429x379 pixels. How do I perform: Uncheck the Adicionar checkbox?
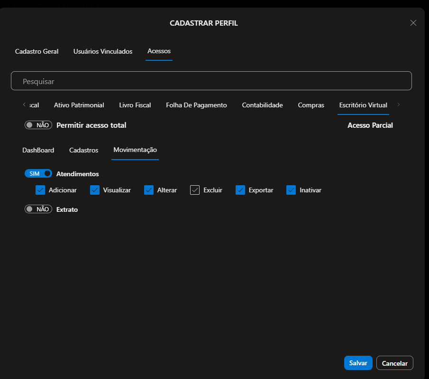(x=40, y=190)
